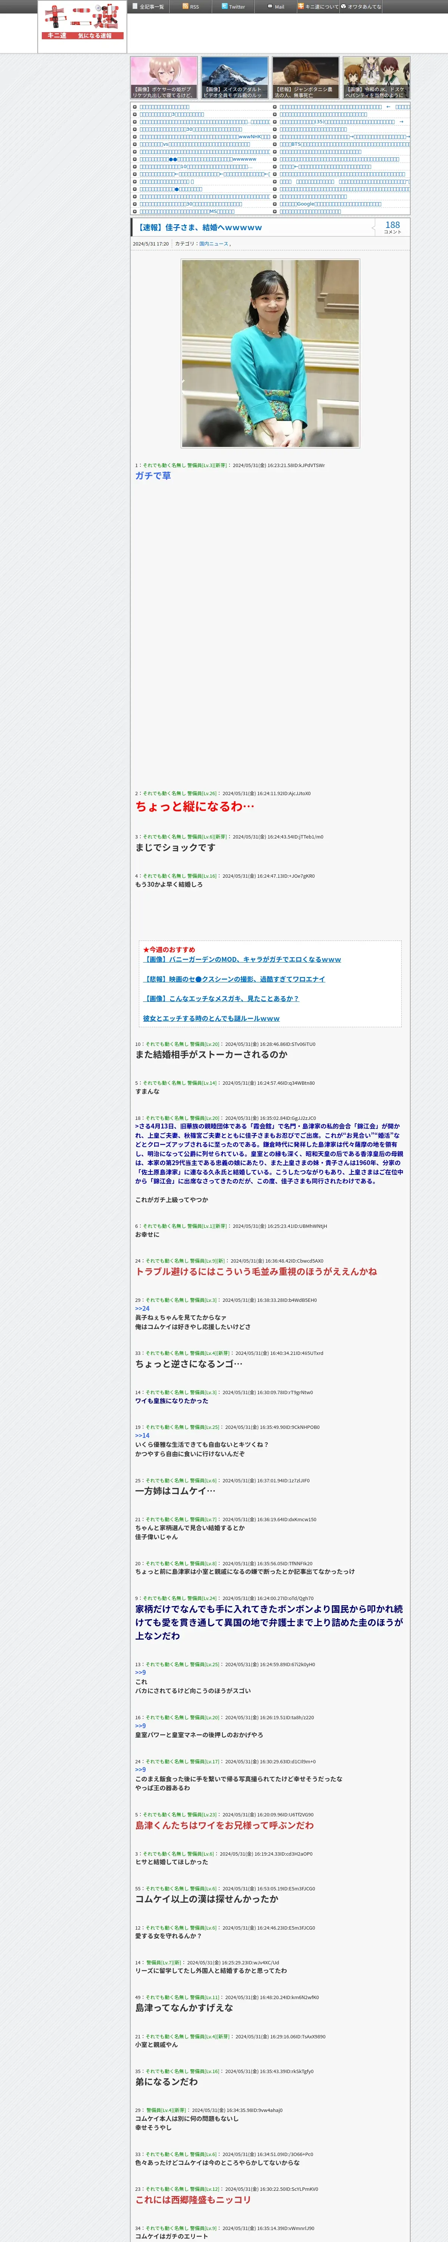Select the comment text ガチで草
This screenshot has width=448, height=2242.
[x=153, y=476]
